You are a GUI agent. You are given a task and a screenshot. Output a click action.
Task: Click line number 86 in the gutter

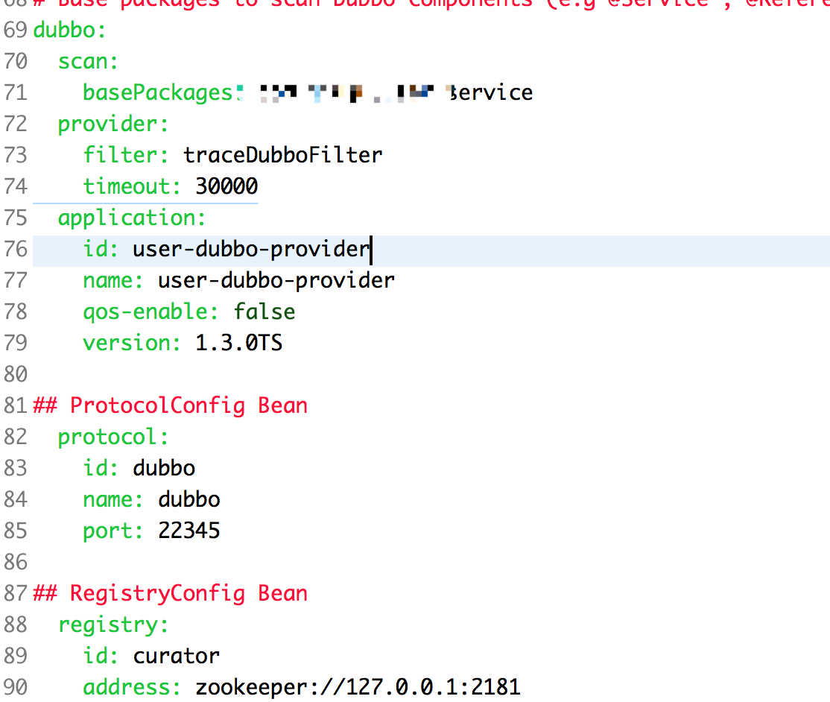pos(16,562)
